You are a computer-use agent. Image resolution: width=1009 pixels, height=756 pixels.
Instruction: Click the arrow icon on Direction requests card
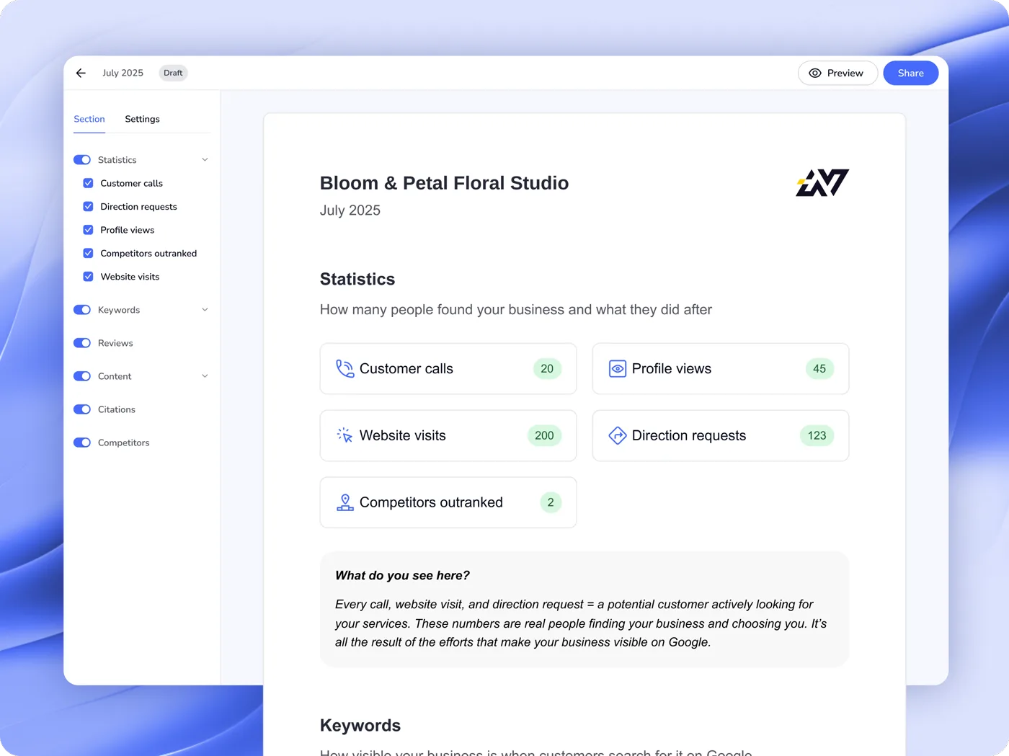[618, 435]
